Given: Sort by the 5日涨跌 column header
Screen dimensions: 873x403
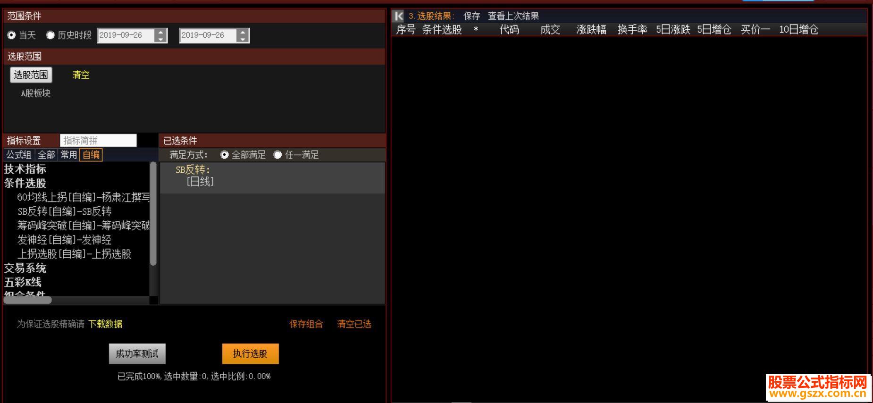Looking at the screenshot, I should (673, 30).
